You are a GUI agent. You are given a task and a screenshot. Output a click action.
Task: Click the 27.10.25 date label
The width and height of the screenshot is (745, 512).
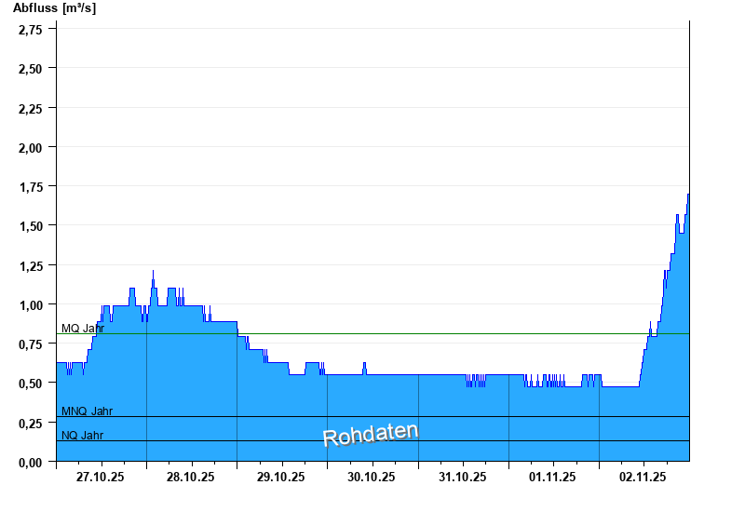[x=101, y=477]
